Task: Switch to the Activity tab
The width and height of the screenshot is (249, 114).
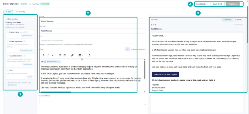Action: point(21,12)
